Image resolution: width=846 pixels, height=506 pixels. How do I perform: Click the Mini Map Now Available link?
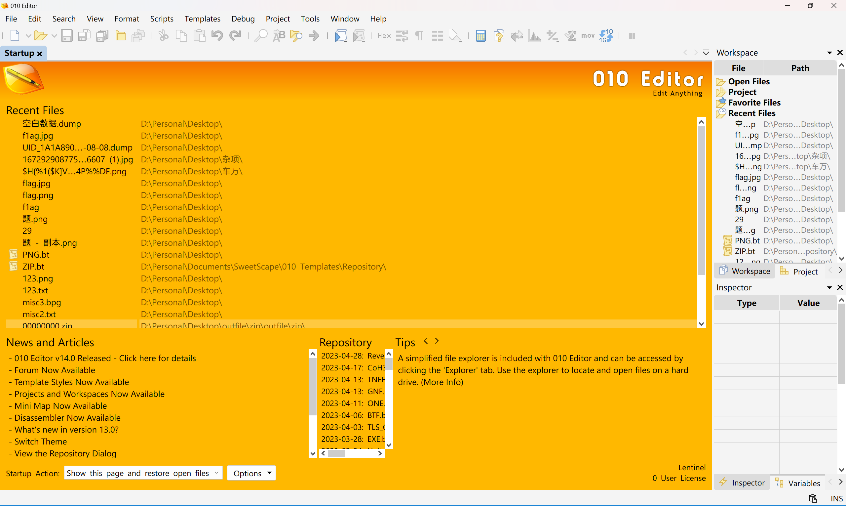(61, 405)
